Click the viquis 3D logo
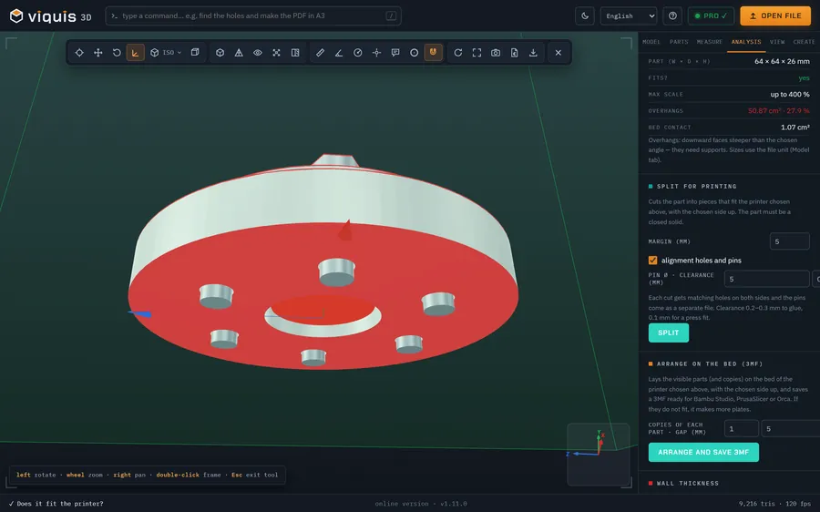Viewport: 820px width, 512px height. 51,16
